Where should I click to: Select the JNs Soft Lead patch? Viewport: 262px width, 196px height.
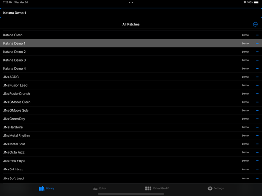[131, 178]
